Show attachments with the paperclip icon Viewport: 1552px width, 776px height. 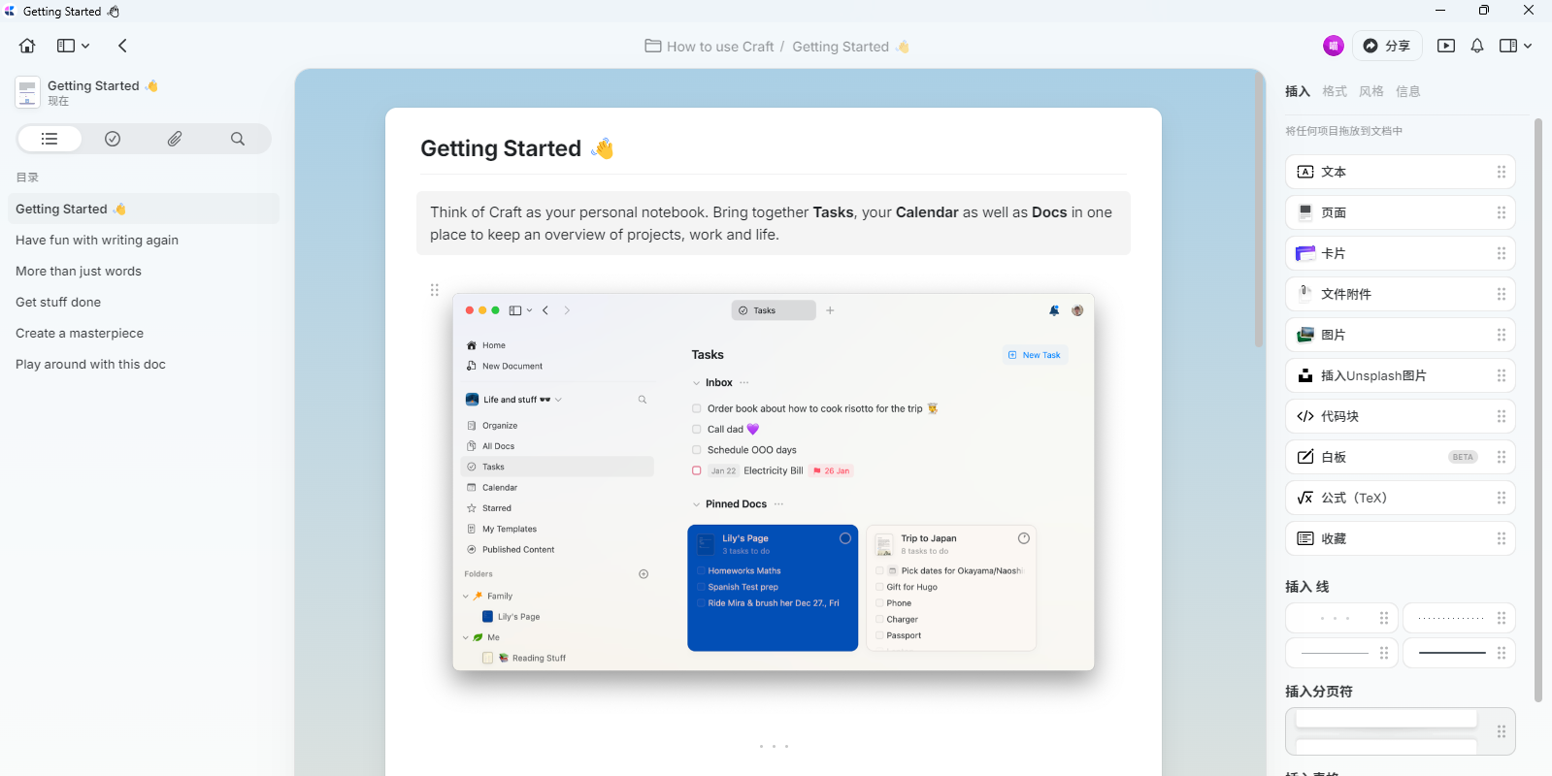coord(175,139)
